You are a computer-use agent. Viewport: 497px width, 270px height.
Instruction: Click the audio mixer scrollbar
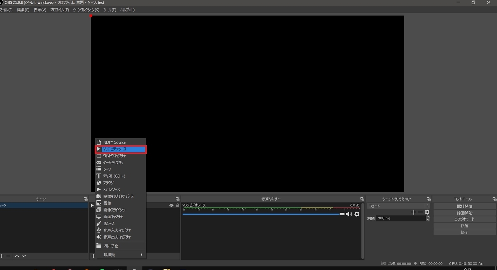tap(362, 231)
